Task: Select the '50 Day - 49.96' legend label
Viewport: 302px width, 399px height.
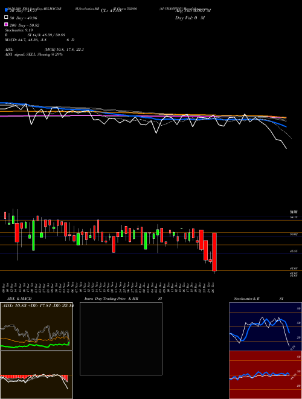Action: pyautogui.click(x=24, y=18)
